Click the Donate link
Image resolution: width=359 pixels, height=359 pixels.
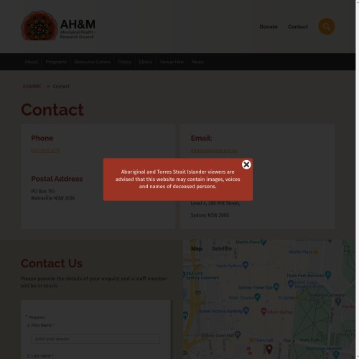click(269, 27)
